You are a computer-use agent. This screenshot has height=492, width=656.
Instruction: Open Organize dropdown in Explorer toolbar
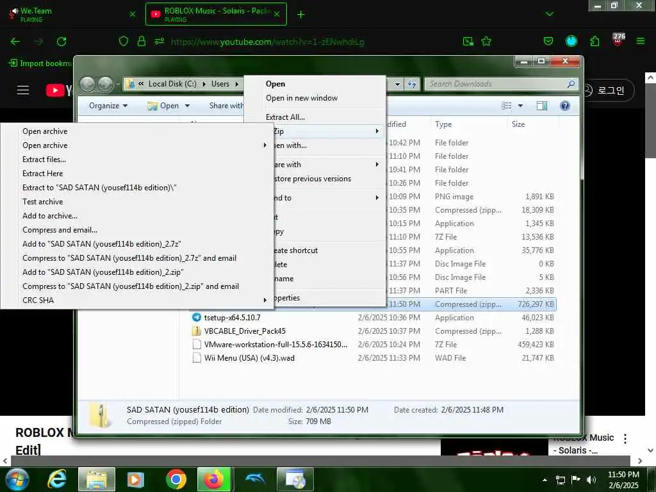[108, 106]
